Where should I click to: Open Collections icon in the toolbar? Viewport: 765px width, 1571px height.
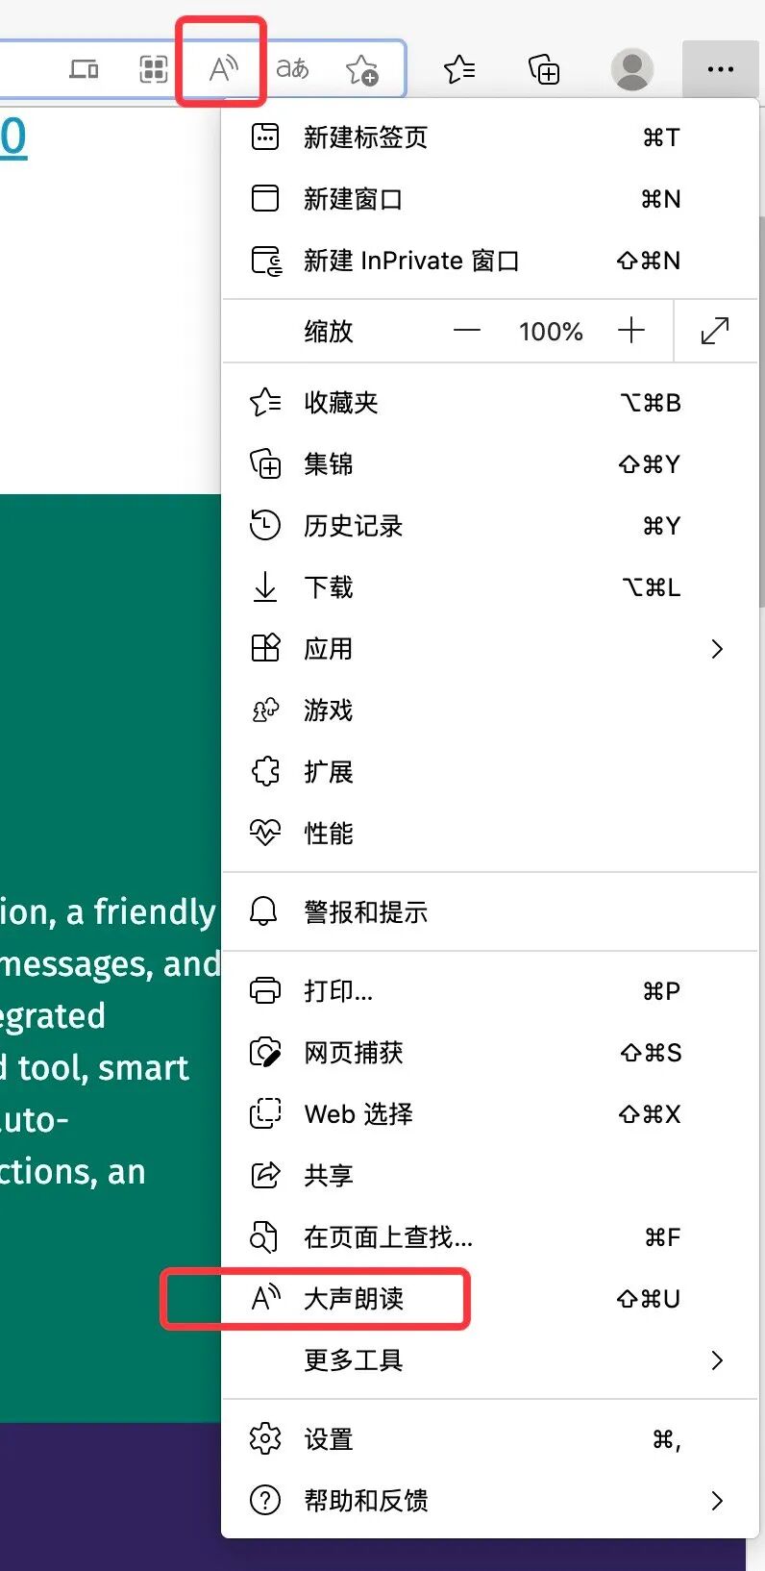point(544,69)
